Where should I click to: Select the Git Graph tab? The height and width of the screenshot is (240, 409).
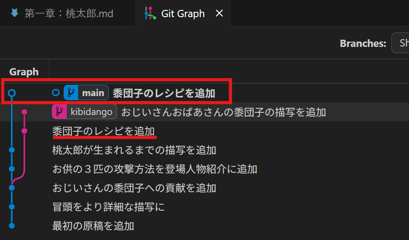[183, 13]
